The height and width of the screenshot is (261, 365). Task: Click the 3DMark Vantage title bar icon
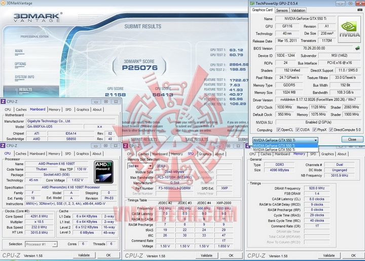click(3, 3)
